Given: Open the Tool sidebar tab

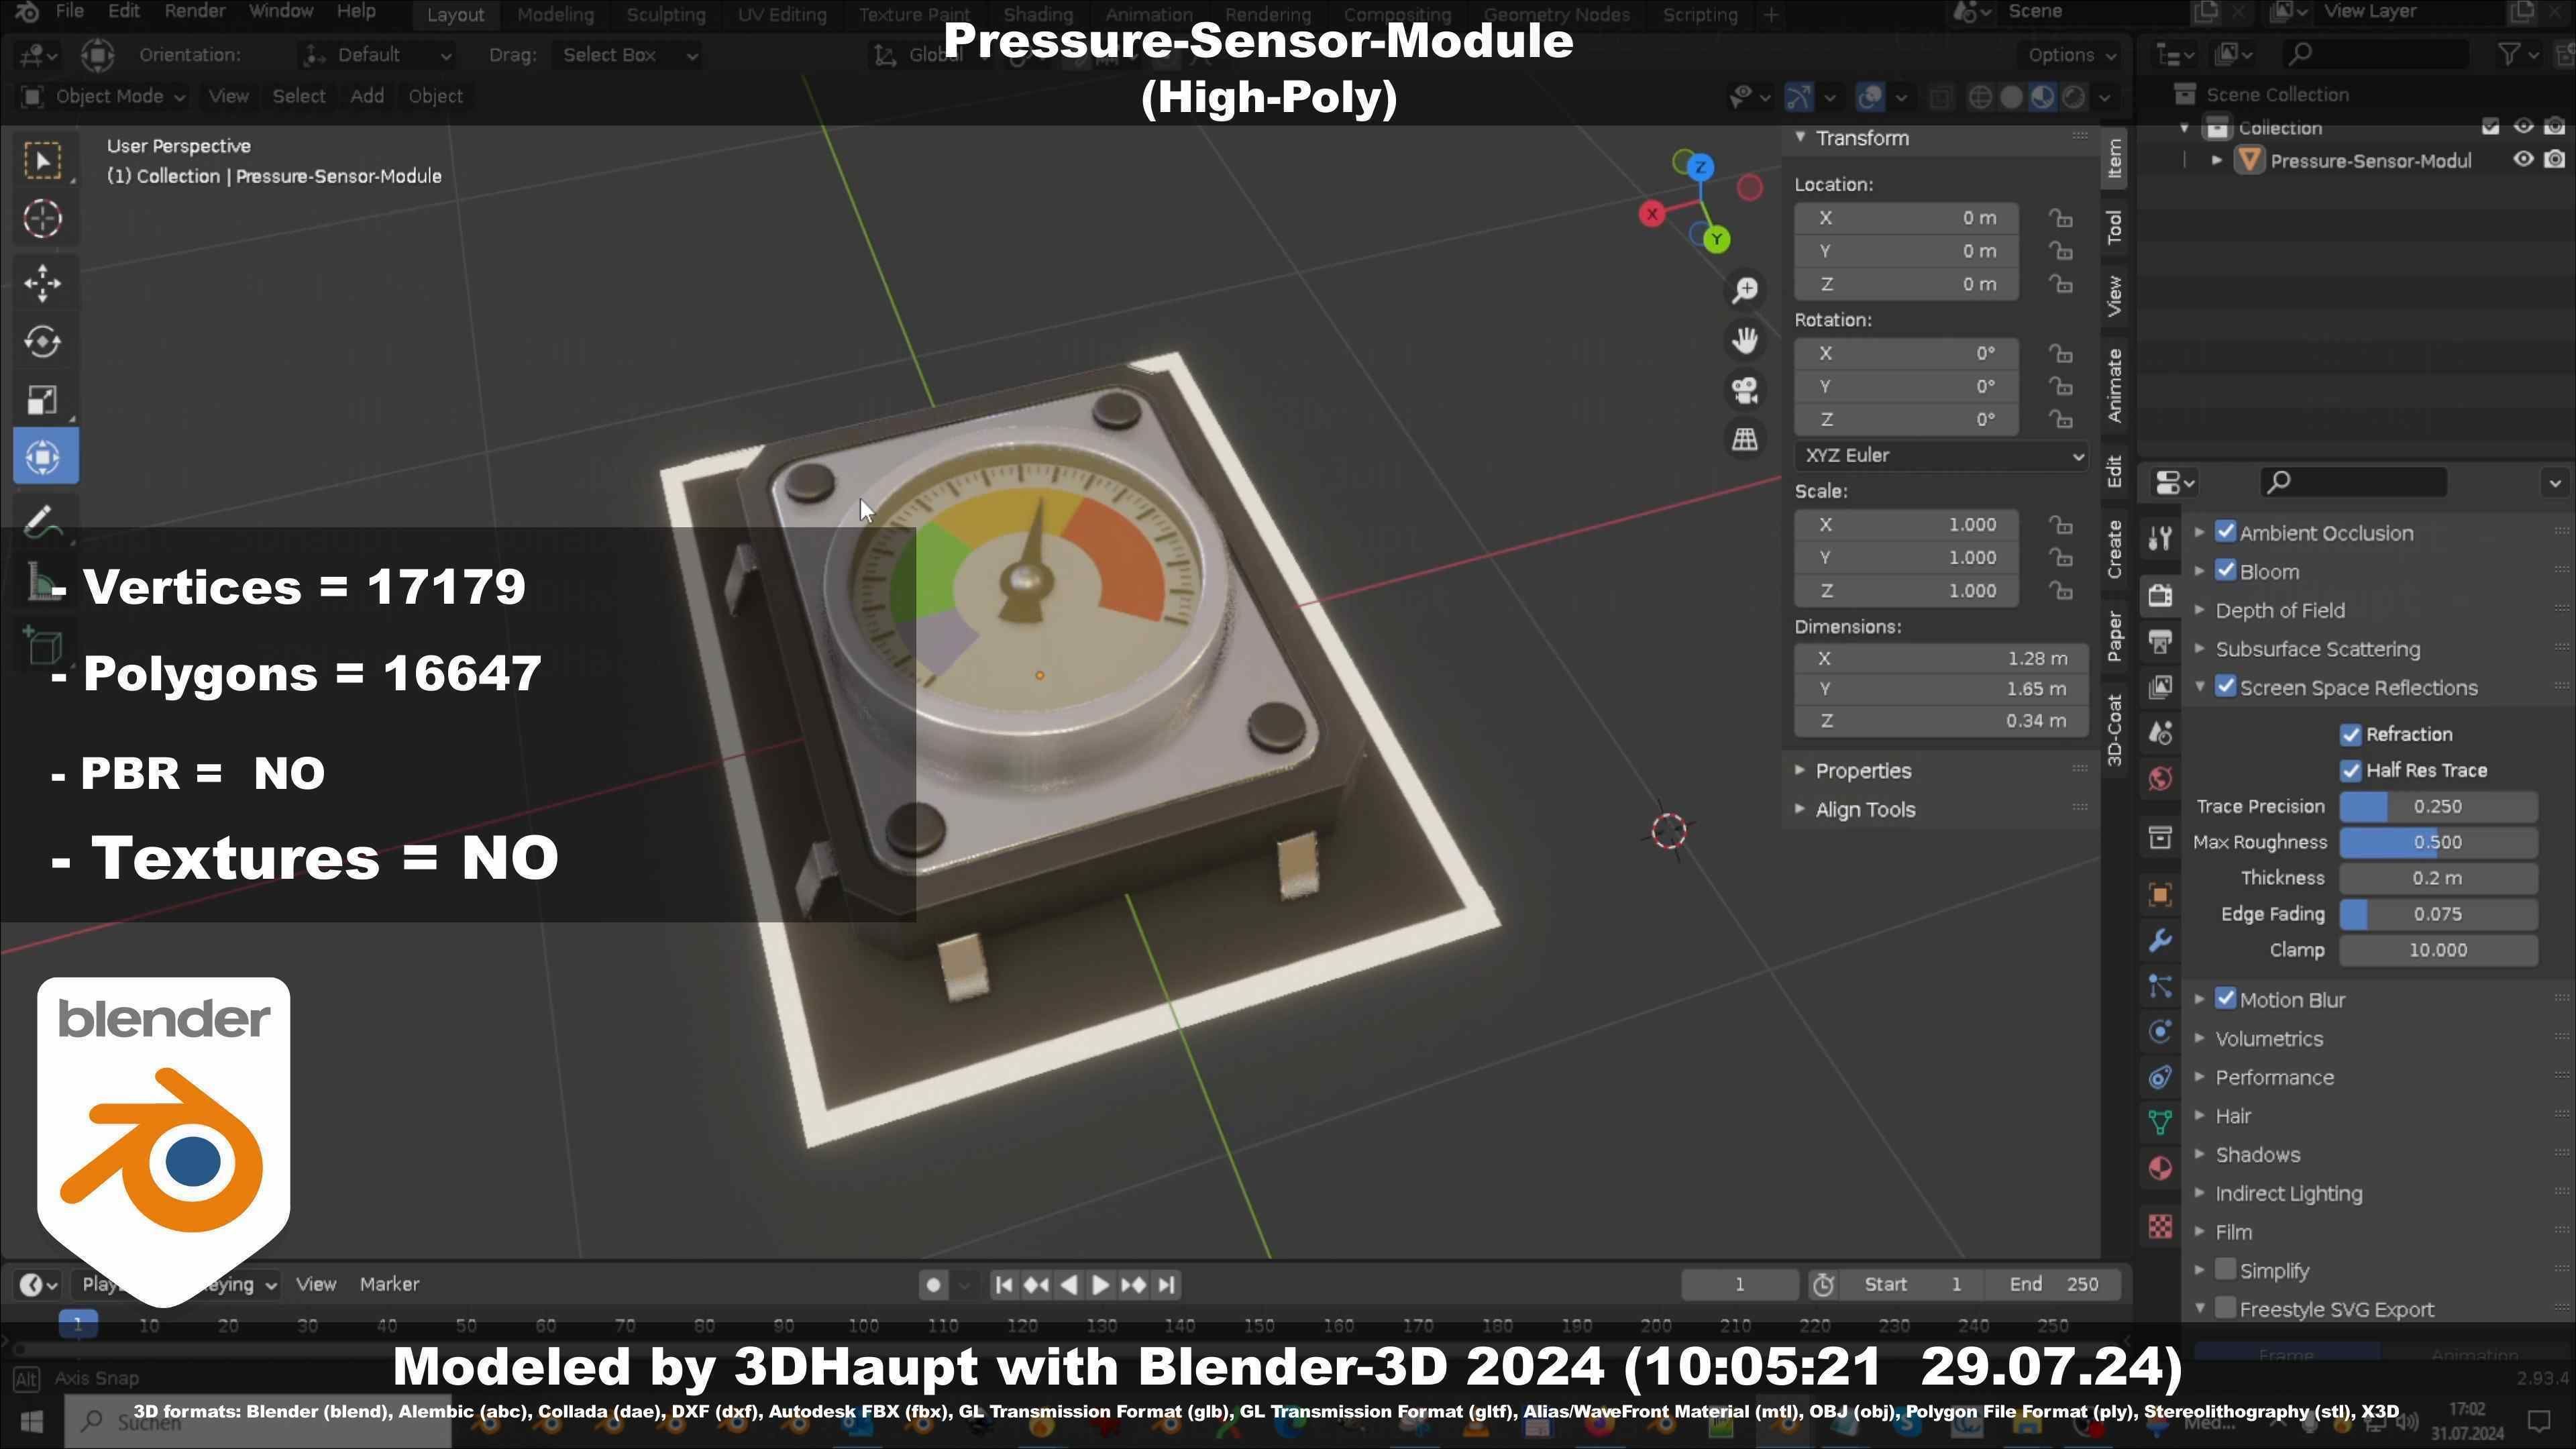Looking at the screenshot, I should tap(2114, 227).
